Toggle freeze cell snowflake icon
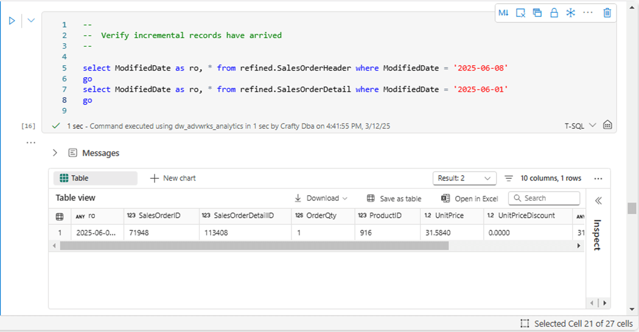The width and height of the screenshot is (639, 332). point(570,13)
